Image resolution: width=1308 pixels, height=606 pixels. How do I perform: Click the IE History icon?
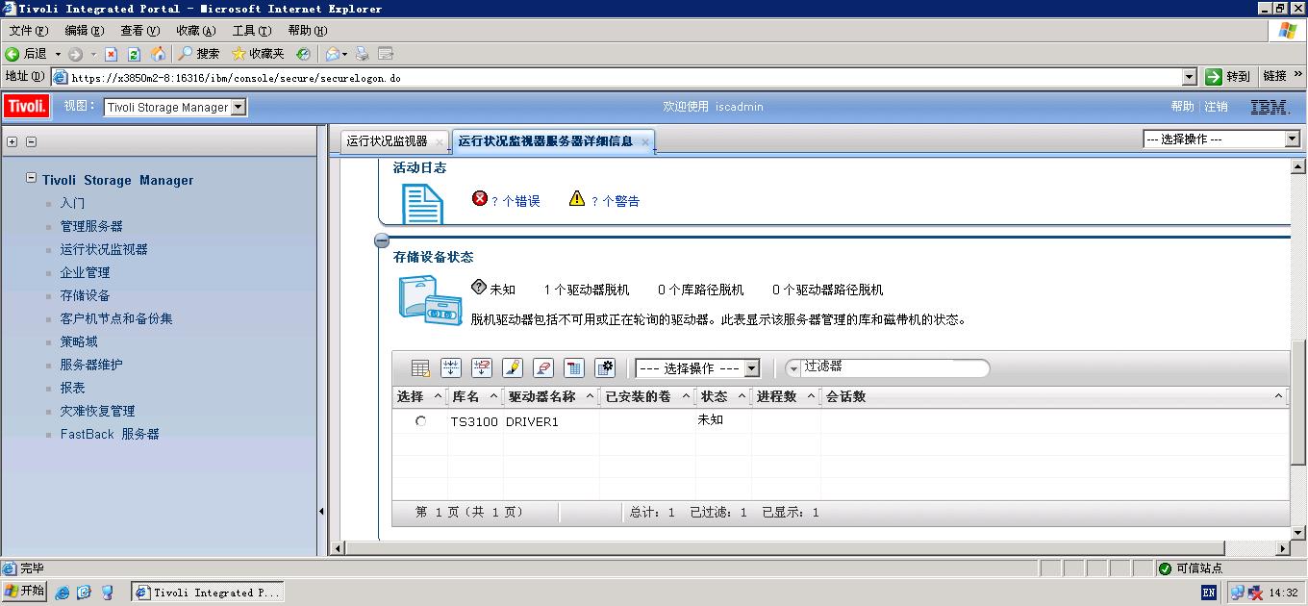coord(303,54)
